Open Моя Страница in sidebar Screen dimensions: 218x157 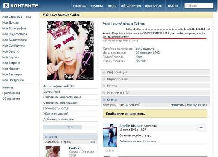pyautogui.click(x=12, y=17)
